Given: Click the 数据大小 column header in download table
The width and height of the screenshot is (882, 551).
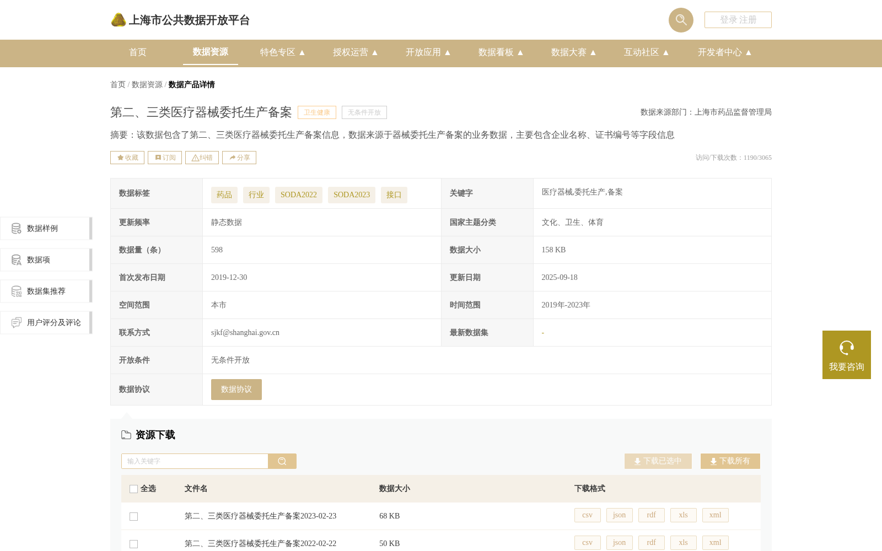Looking at the screenshot, I should click(x=395, y=489).
